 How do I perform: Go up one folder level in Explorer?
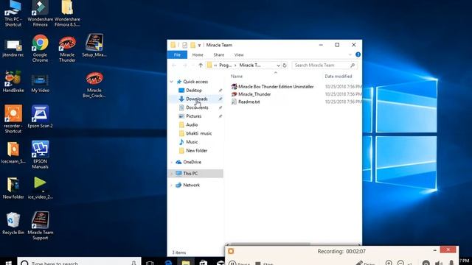(201, 66)
